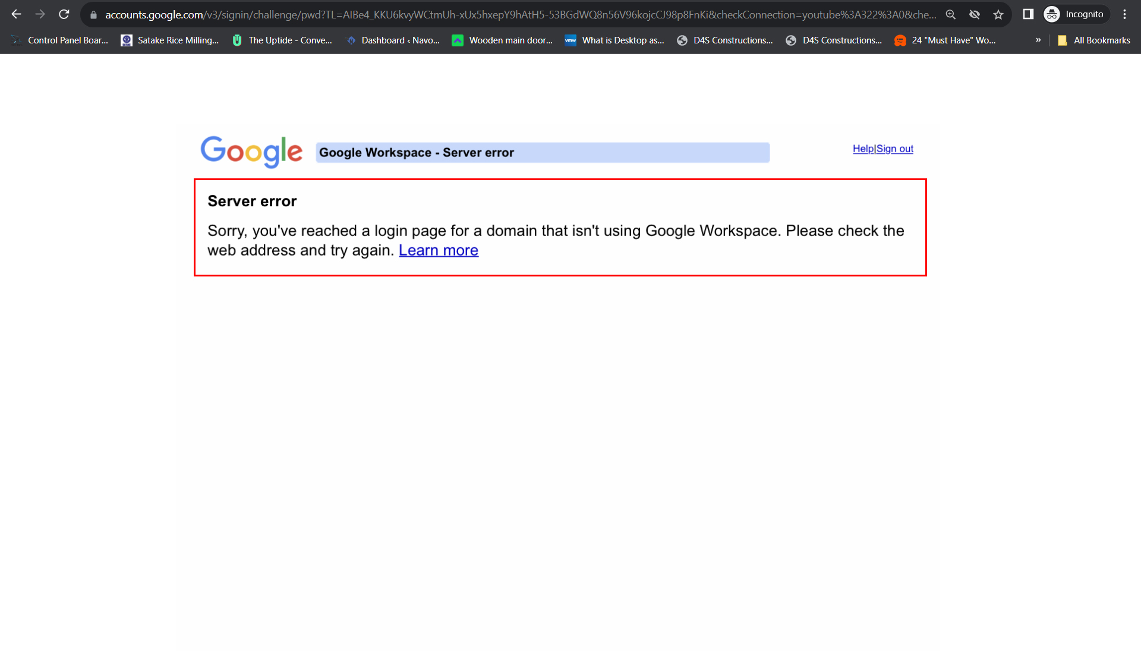
Task: Expand hidden bookmarks with the chevron
Action: [x=1038, y=40]
